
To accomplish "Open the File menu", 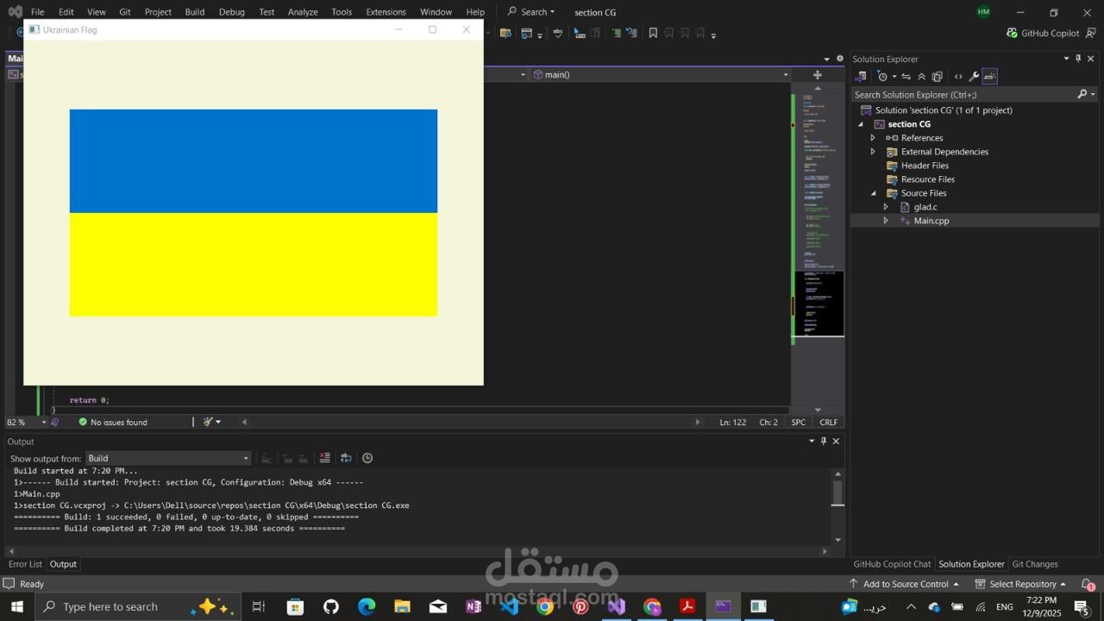I will click(37, 12).
